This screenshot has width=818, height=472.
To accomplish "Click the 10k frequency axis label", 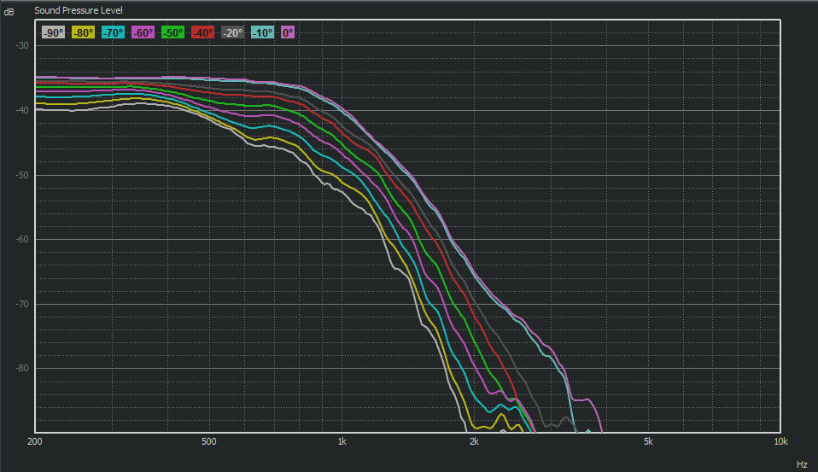I will 780,442.
